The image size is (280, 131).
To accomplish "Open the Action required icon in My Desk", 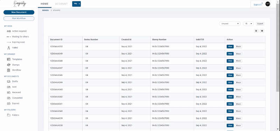I will point(9,31).
